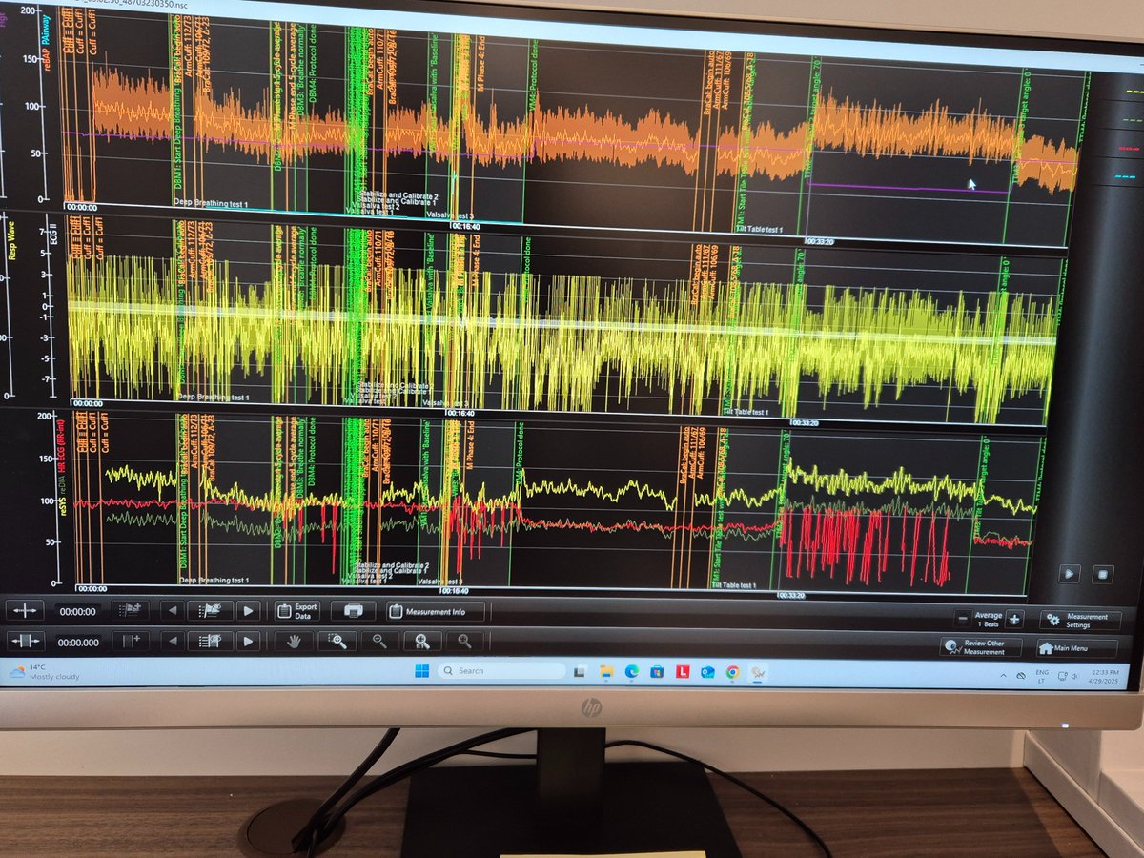Add an event marker flag
This screenshot has width=1144, height=858.
129,610
